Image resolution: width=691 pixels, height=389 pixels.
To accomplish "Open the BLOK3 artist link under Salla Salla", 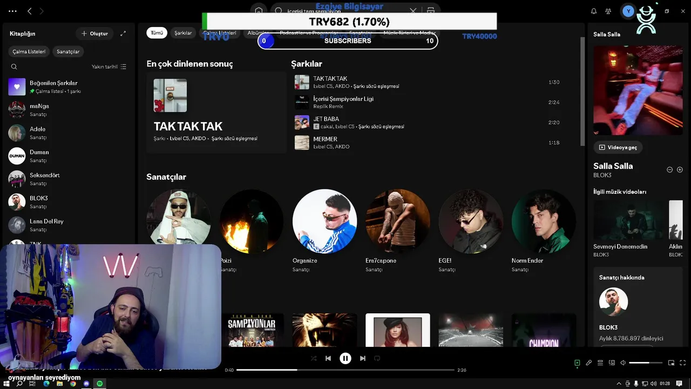I will tap(602, 176).
